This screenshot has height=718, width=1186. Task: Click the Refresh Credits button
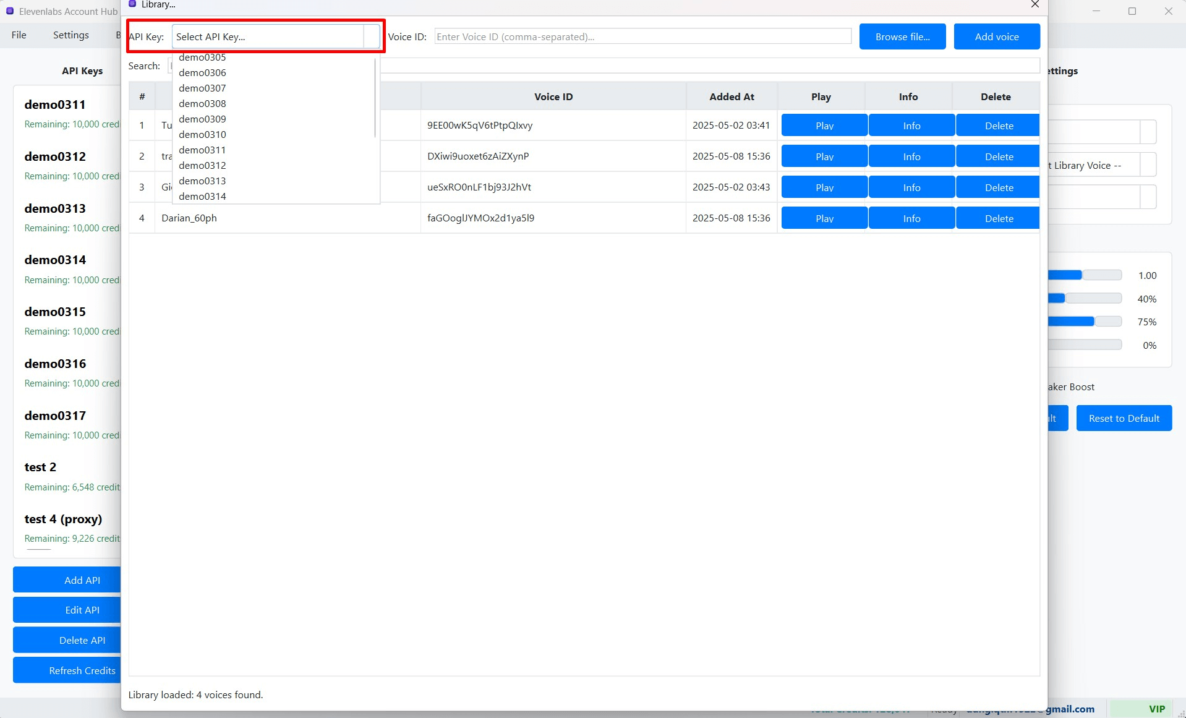click(67, 670)
